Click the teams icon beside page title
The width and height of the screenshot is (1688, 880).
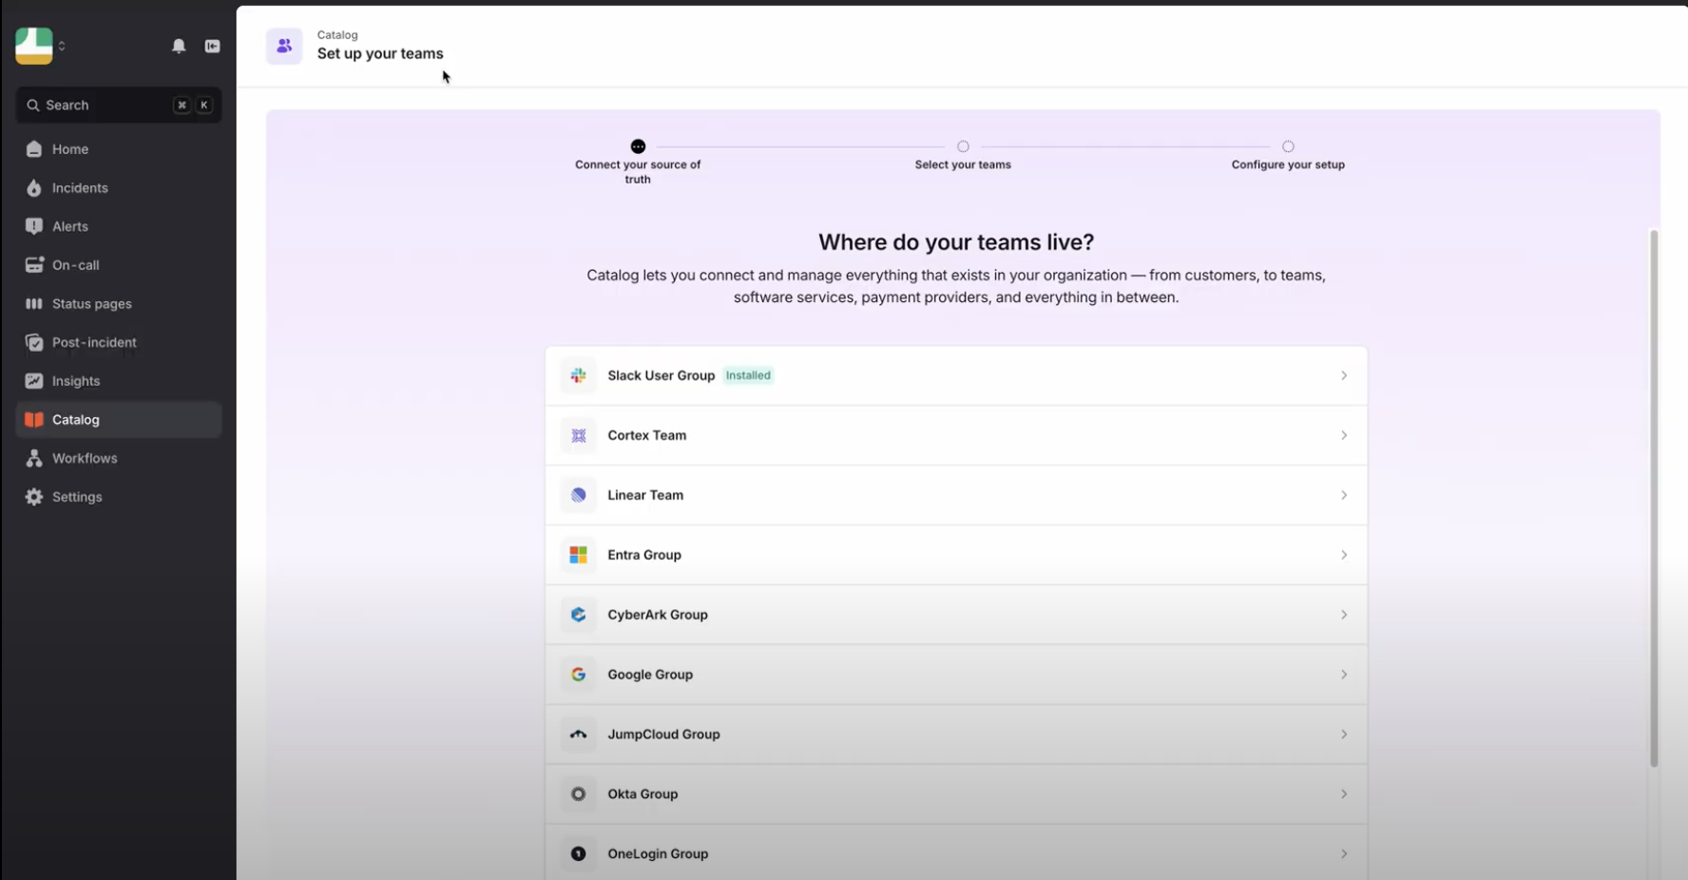tap(284, 46)
